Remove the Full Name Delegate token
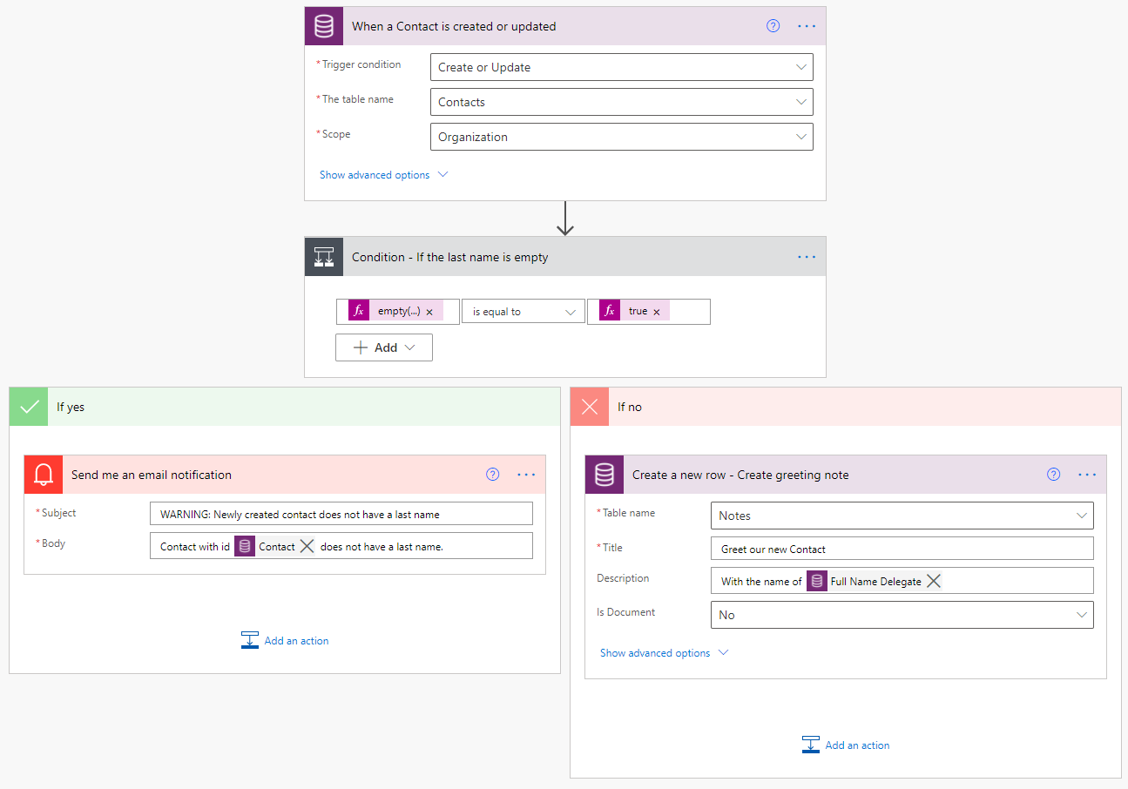The height and width of the screenshot is (789, 1128). pyautogui.click(x=934, y=581)
